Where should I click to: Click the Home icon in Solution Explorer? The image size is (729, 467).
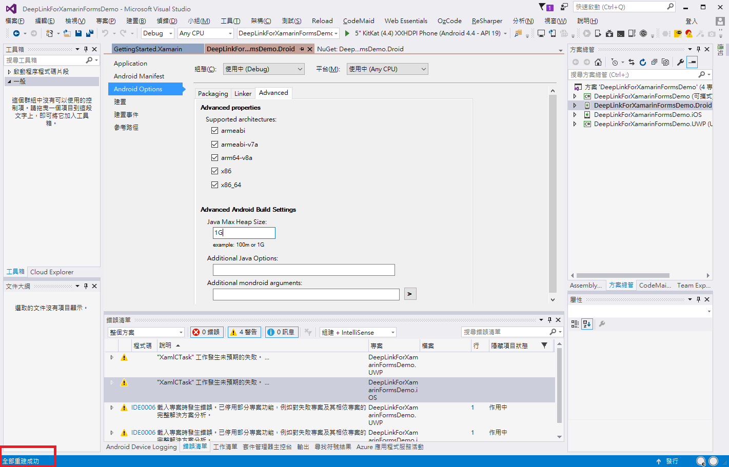click(598, 62)
